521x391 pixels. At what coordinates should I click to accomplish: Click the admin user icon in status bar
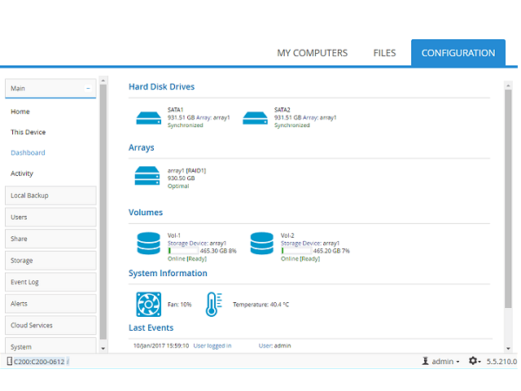click(x=425, y=361)
